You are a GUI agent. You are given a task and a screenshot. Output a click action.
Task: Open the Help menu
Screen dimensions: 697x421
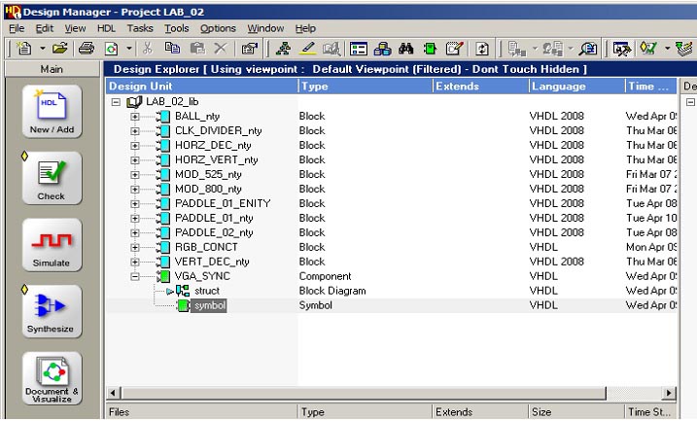305,28
